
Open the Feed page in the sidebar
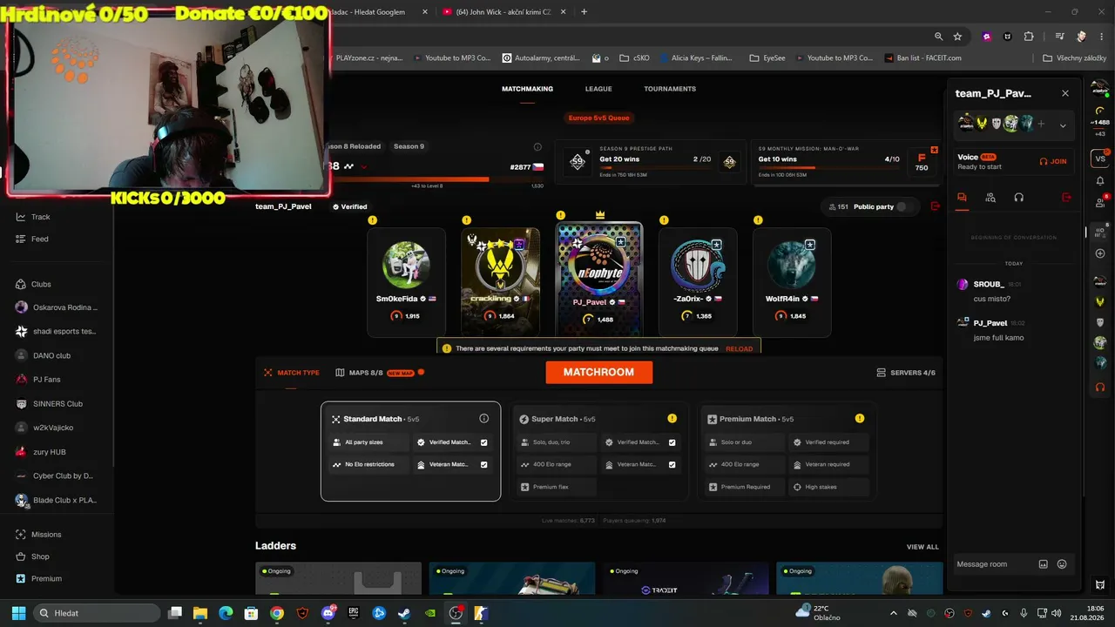click(x=32, y=239)
